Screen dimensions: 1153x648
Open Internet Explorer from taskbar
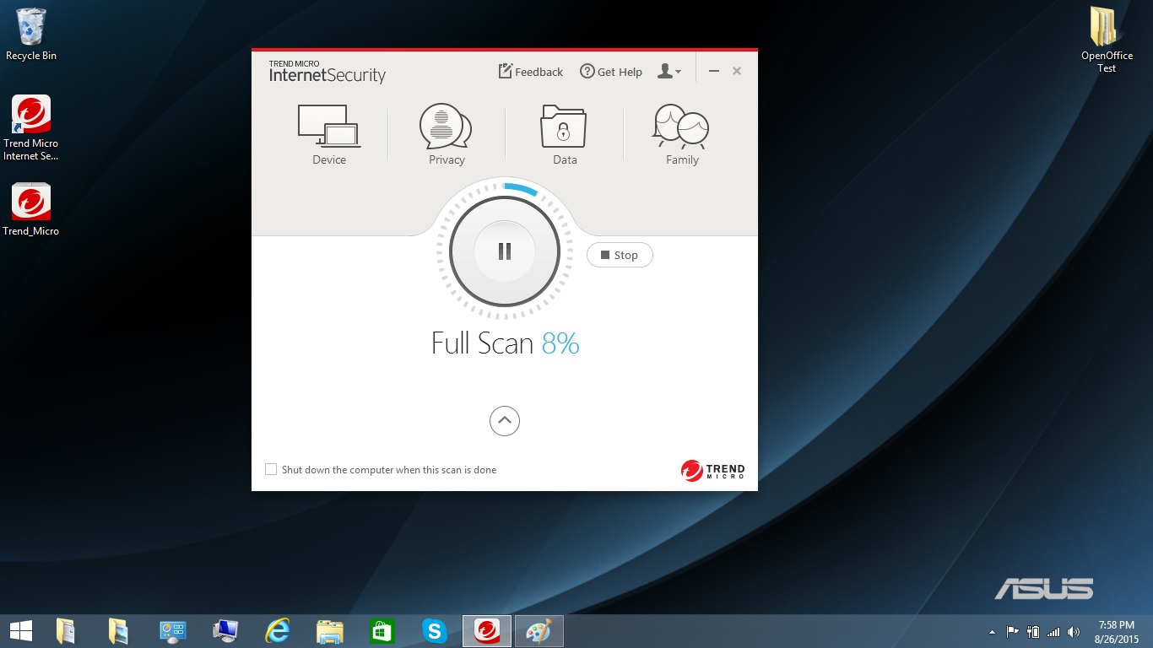pos(278,630)
